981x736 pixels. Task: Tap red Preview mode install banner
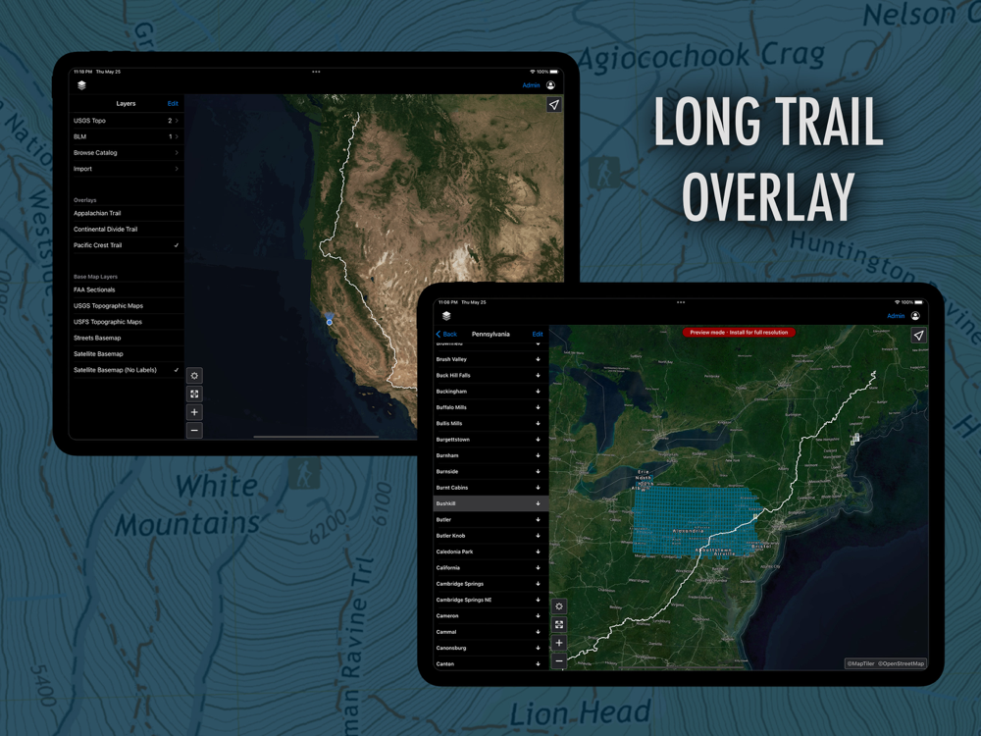coord(739,333)
